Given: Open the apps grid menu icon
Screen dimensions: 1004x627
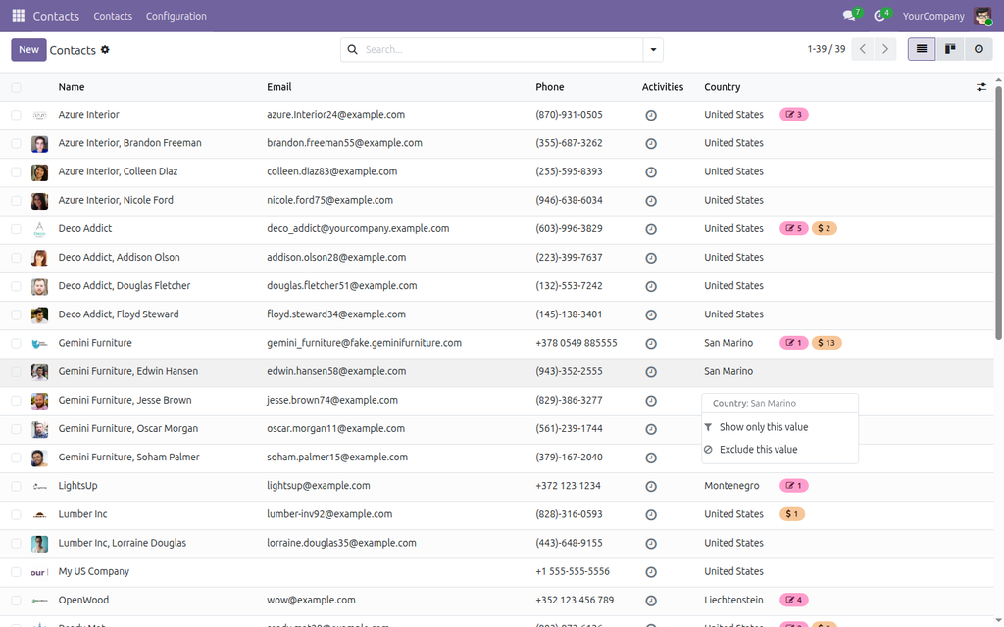Looking at the screenshot, I should [x=18, y=16].
